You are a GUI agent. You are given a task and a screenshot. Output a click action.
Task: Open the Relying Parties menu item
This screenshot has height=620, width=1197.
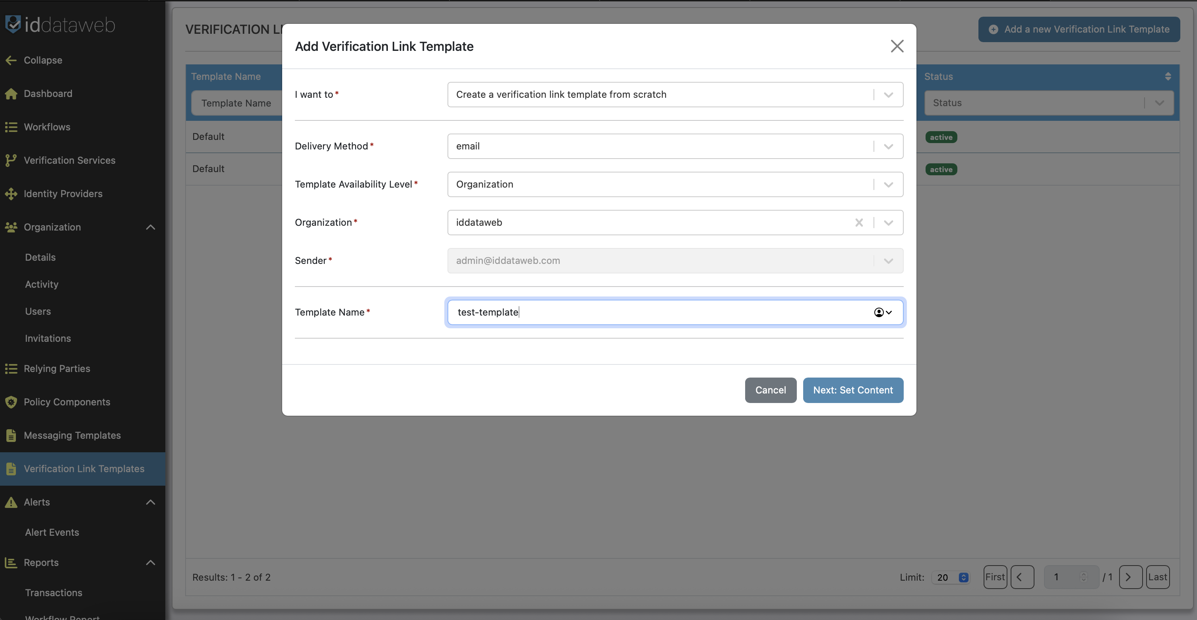[57, 368]
